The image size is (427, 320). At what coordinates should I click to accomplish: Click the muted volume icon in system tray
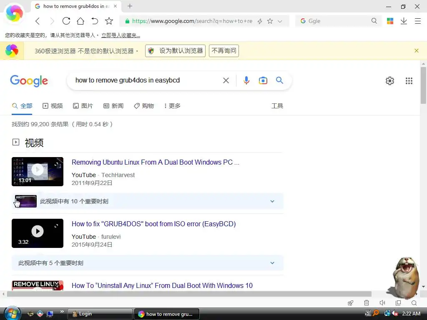click(x=394, y=313)
